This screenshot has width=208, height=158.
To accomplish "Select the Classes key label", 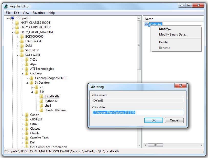I will (35, 129).
